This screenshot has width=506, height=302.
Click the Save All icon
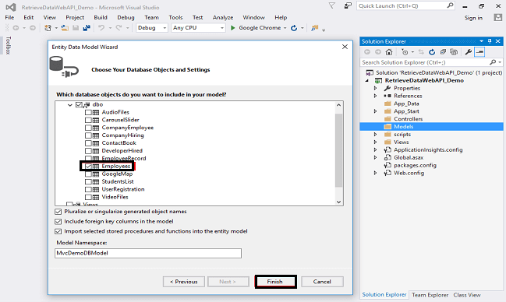click(x=87, y=28)
